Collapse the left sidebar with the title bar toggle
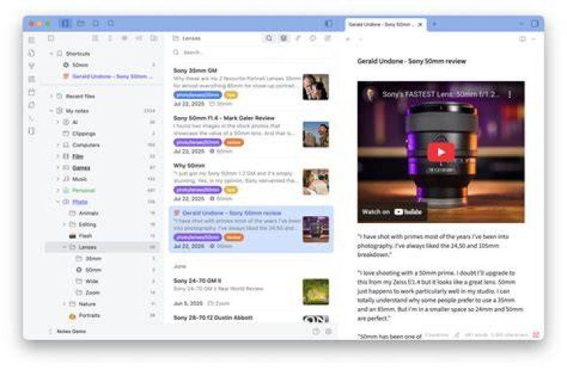The image size is (567, 370). click(328, 24)
